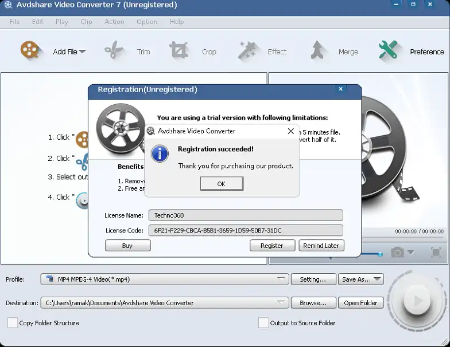450x347 pixels.
Task: Toggle the fullscreen preview icon
Action: (436, 253)
